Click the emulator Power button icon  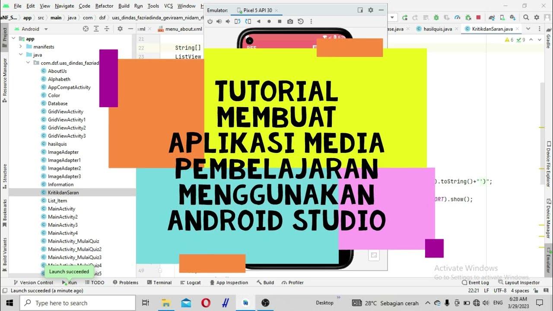[x=210, y=21]
